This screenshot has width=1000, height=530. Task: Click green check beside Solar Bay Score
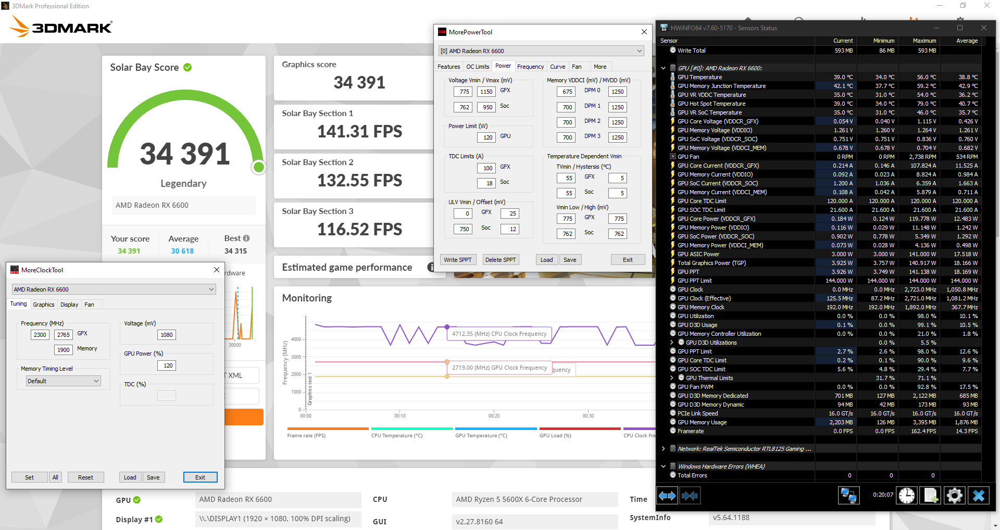click(187, 67)
